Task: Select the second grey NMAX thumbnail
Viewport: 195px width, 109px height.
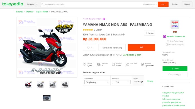Action: pyautogui.click(x=53, y=84)
